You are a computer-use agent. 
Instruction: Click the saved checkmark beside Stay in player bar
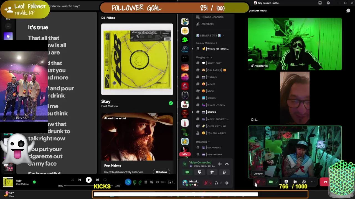(34, 182)
